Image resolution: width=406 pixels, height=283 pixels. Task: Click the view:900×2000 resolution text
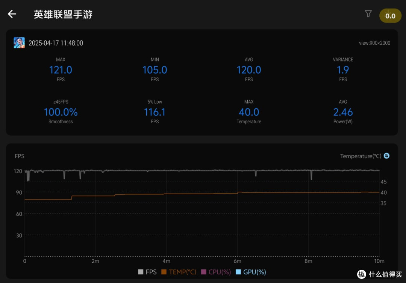374,43
